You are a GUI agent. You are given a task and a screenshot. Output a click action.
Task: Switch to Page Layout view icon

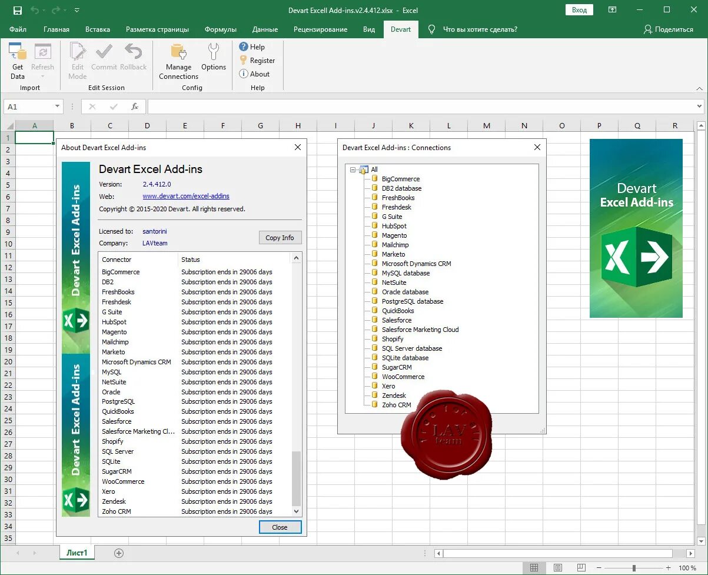point(557,568)
